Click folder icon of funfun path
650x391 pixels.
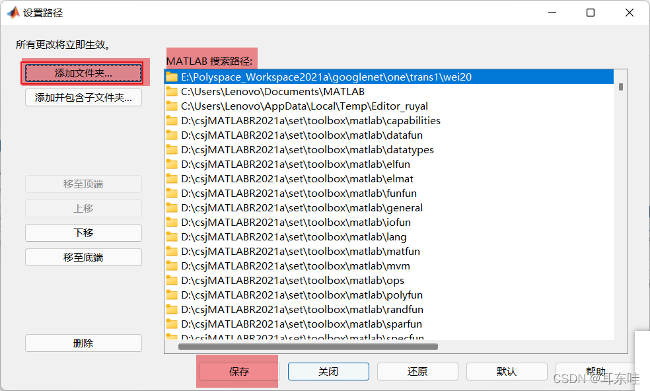172,194
